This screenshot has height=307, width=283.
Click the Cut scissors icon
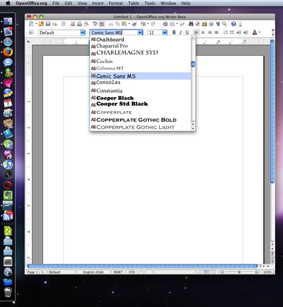[111, 24]
